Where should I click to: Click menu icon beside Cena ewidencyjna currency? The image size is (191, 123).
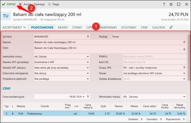(x=88, y=96)
